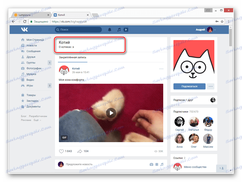
Task: Attach video with the film icon
Action: [x=157, y=164]
